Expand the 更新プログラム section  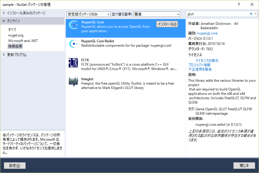click(4, 55)
